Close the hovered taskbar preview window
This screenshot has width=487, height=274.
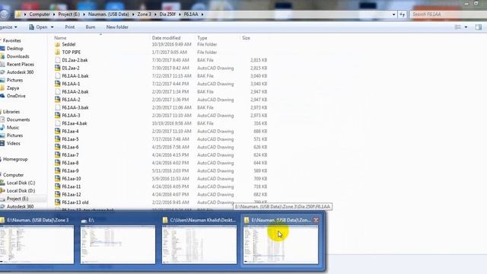(316, 220)
